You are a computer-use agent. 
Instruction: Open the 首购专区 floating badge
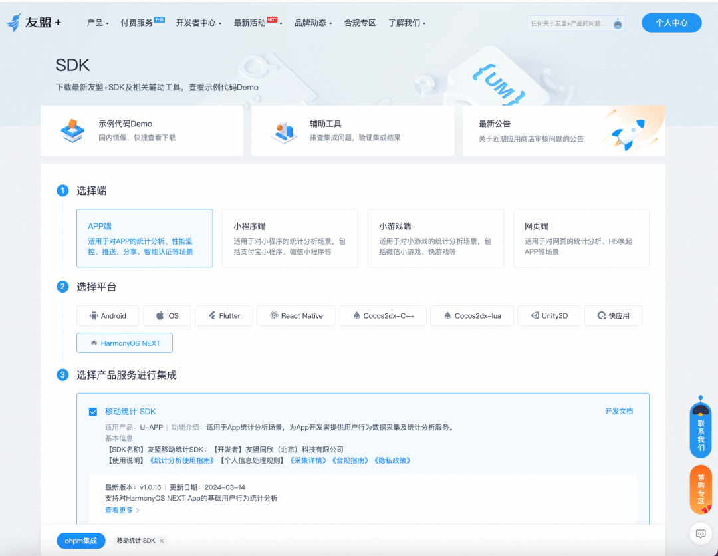pyautogui.click(x=701, y=489)
